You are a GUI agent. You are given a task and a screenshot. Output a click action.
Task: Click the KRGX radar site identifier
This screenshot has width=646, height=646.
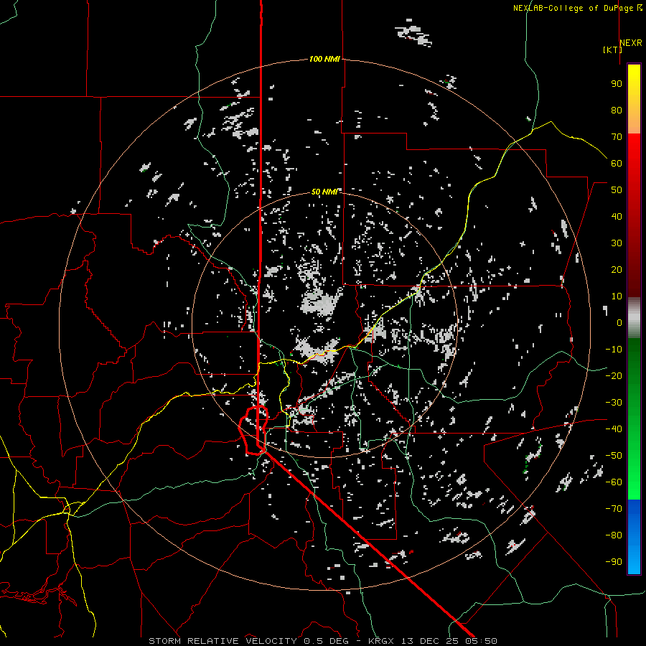point(382,641)
